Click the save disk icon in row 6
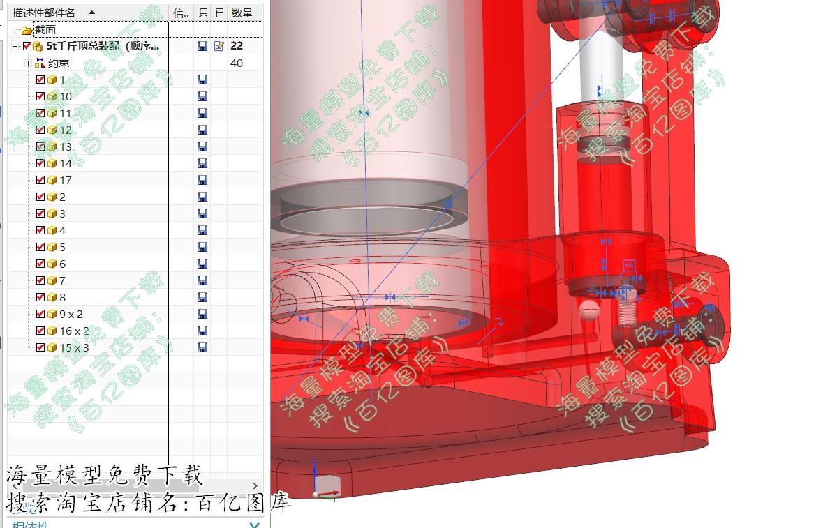Viewport: 823px width, 528px height. pyautogui.click(x=202, y=264)
